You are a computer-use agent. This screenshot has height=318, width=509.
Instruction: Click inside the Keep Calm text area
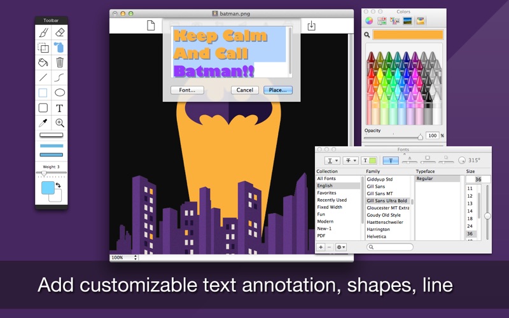pos(229,52)
